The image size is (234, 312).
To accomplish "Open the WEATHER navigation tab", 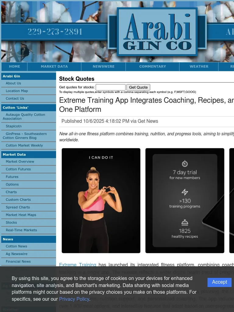I will 199,66.
